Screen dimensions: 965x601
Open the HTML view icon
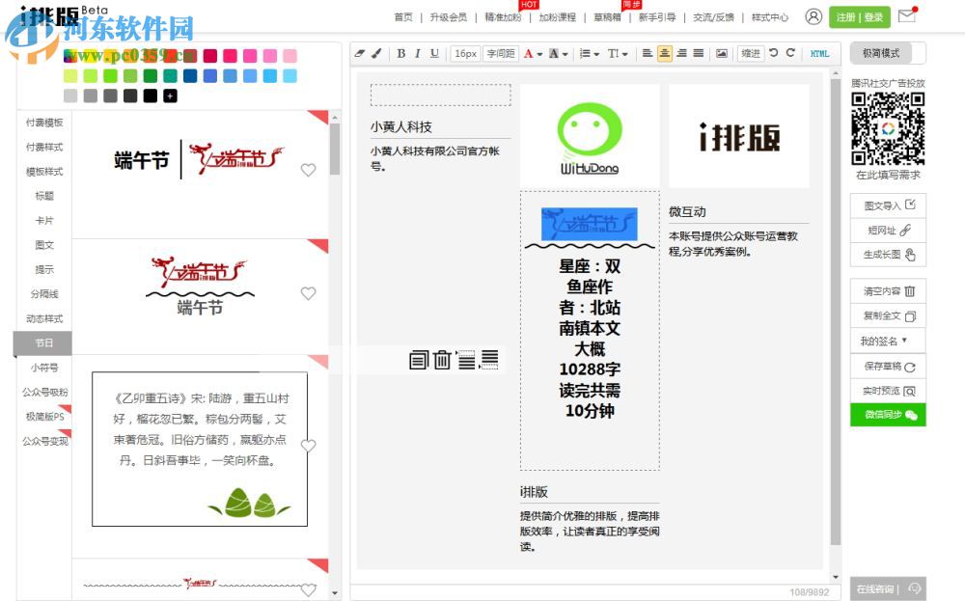coord(820,54)
